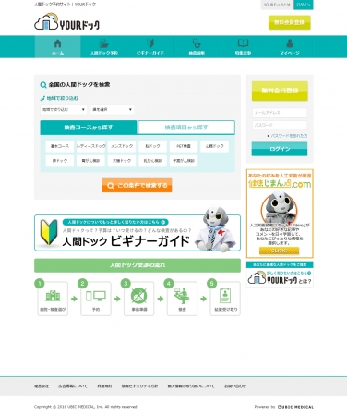Open the open-book icon for 特集記事
The width and height of the screenshot is (347, 416).
pyautogui.click(x=243, y=43)
